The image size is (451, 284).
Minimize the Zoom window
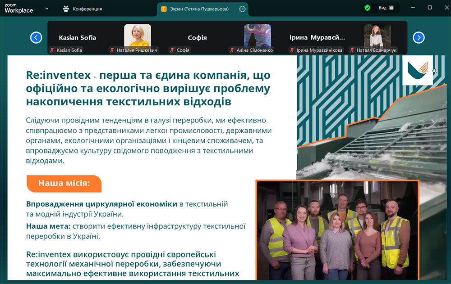click(413, 8)
